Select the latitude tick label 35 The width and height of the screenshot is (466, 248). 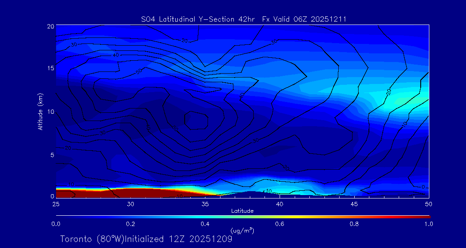tap(205, 204)
